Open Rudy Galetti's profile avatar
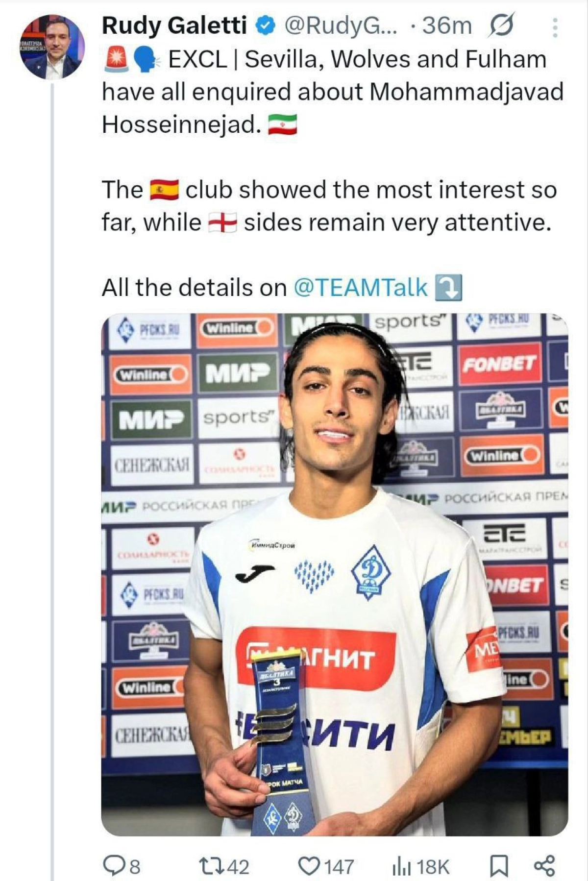 point(52,47)
